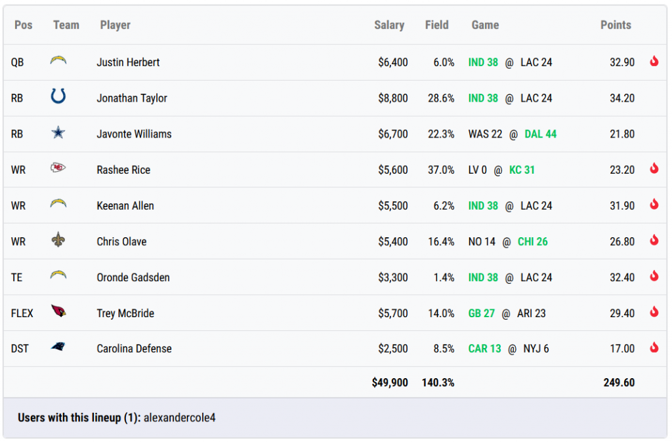Click the flame icon in Oronde Gadsden's row

654,277
